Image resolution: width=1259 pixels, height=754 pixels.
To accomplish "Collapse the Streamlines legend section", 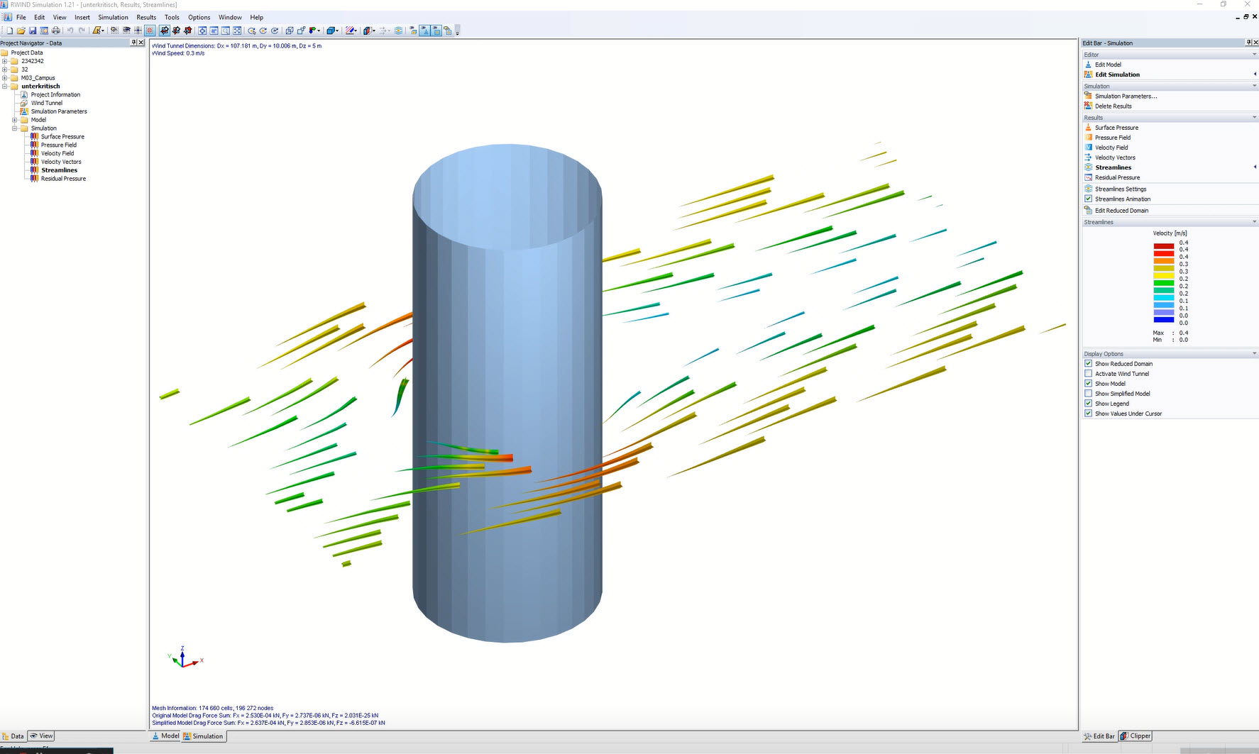I will [x=1254, y=222].
